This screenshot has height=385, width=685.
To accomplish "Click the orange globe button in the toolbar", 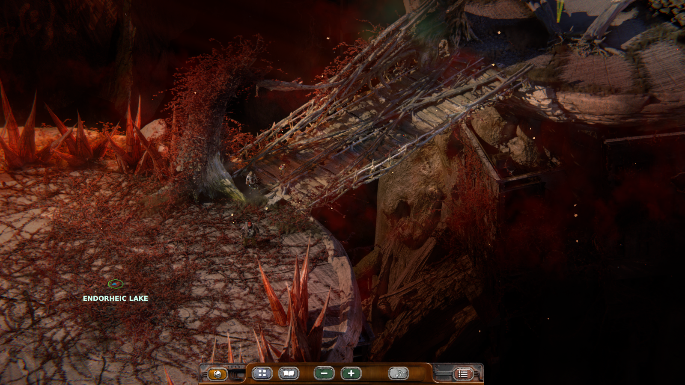I will coord(217,374).
